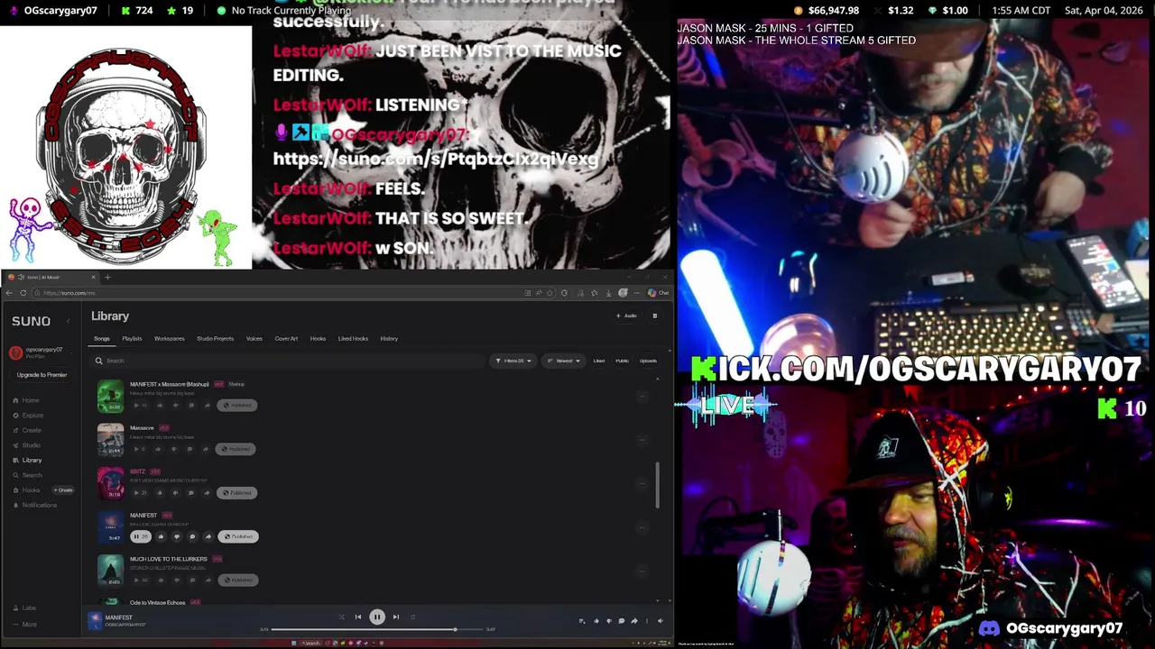Switch to the Playlists tab

coord(132,339)
